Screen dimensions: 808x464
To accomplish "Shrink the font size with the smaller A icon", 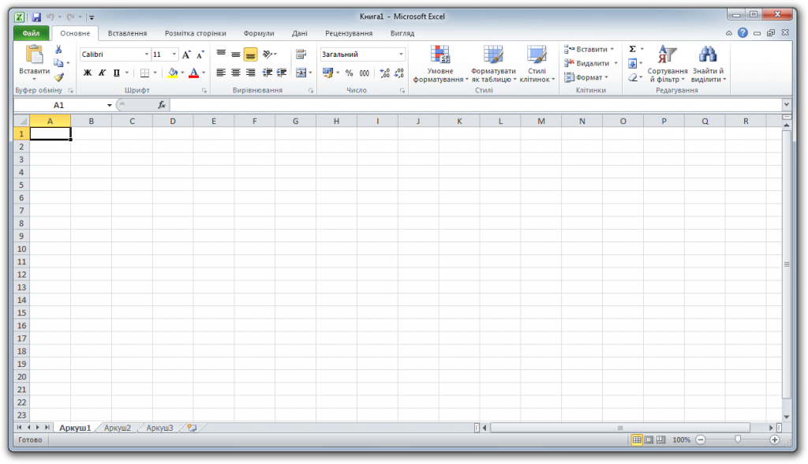I will 200,54.
